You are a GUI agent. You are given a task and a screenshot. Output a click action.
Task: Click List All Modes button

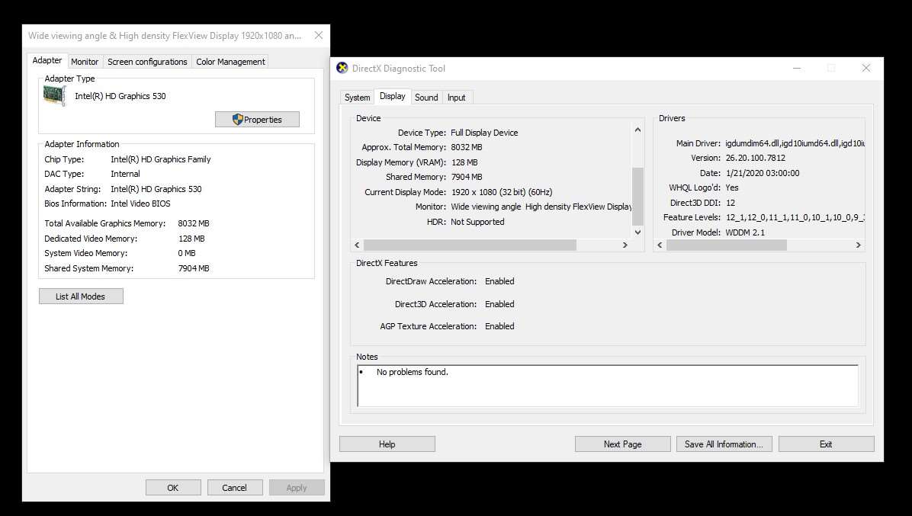pos(81,296)
